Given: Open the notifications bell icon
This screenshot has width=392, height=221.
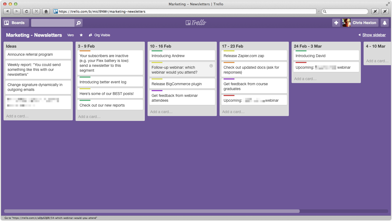Looking at the screenshot, I should [x=384, y=23].
